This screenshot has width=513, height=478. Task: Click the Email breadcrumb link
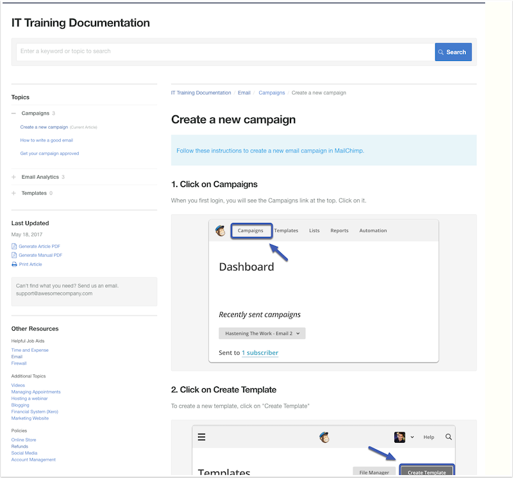[244, 92]
